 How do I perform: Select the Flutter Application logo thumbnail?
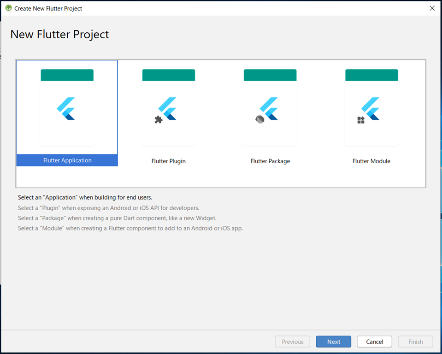(x=67, y=109)
